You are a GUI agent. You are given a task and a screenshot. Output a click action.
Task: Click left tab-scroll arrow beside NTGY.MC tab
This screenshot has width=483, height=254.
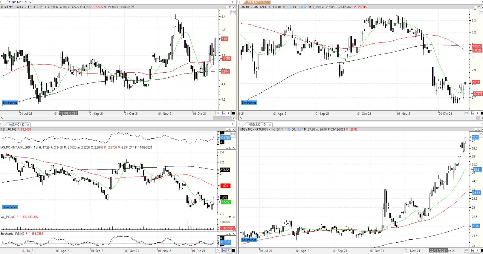pos(240,124)
